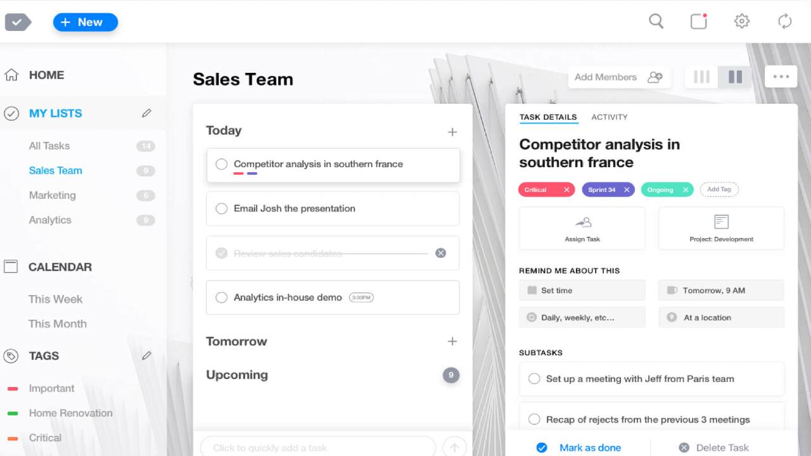Sync tasks with the refresh icon
The width and height of the screenshot is (811, 456).
[785, 21]
